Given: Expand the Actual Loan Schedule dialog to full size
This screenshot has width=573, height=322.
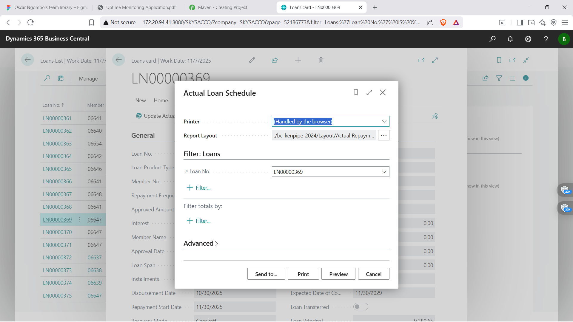Looking at the screenshot, I should 369,92.
